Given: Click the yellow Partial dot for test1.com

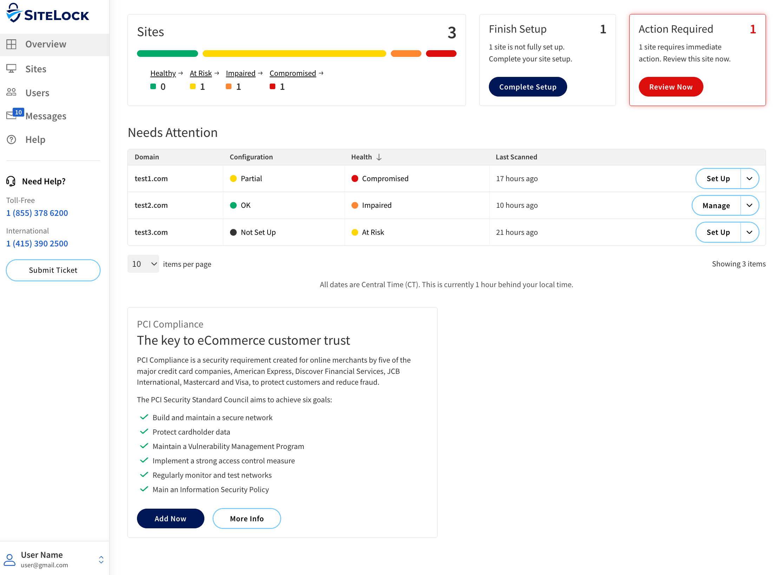Looking at the screenshot, I should click(233, 178).
